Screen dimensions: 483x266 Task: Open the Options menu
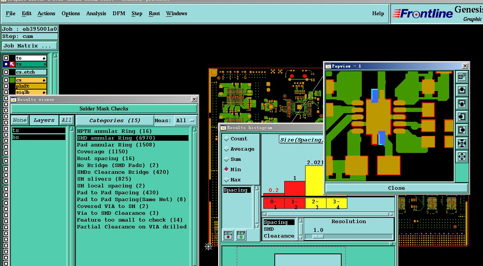71,13
